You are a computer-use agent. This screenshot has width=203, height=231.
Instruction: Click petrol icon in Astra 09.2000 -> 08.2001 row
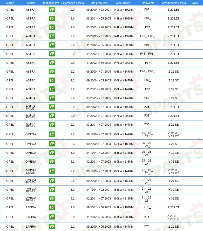[52, 10]
